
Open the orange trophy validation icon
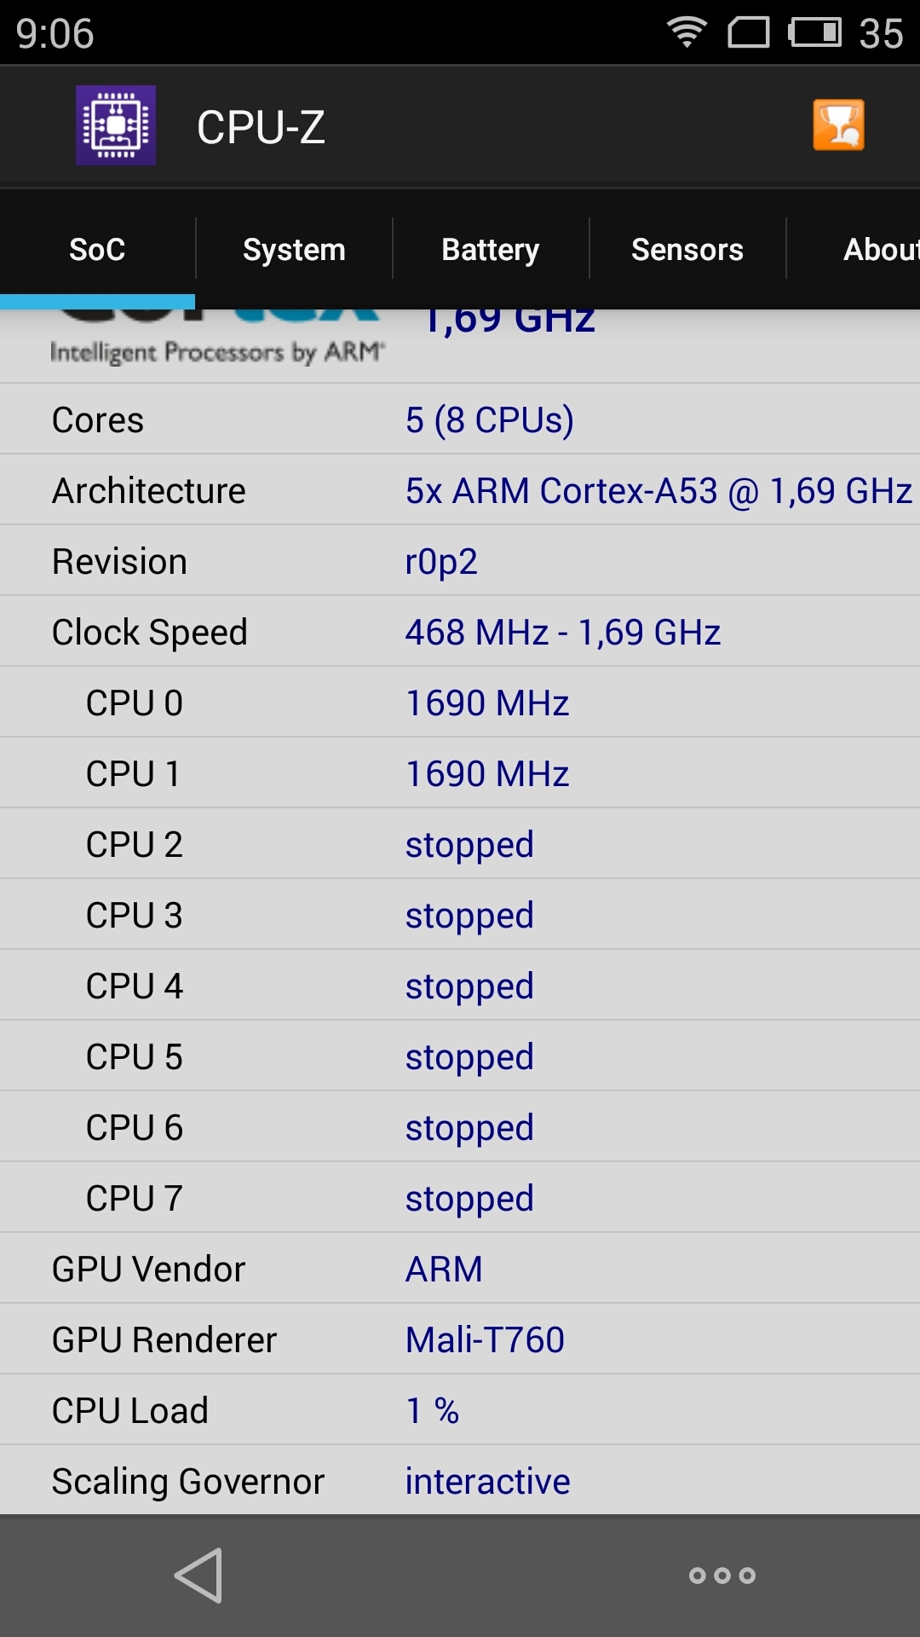pos(838,125)
